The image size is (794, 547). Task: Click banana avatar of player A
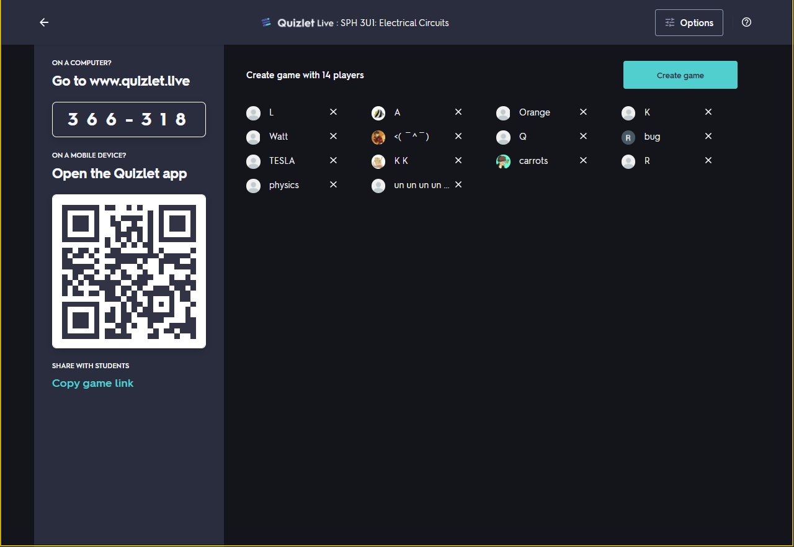[x=378, y=113]
